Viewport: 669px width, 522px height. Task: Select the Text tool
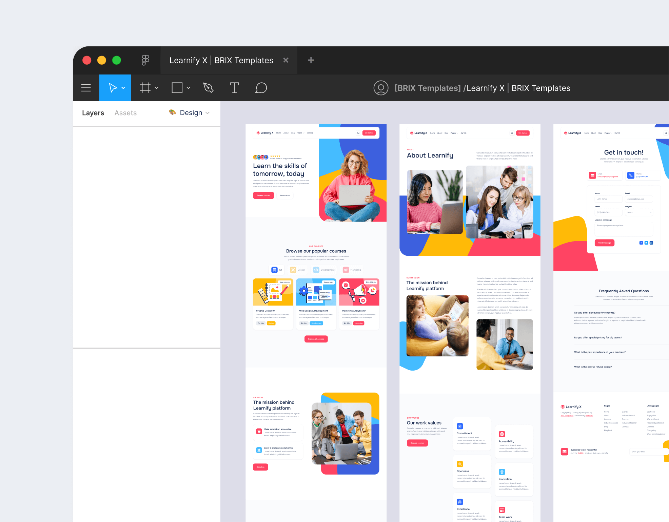pos(234,88)
